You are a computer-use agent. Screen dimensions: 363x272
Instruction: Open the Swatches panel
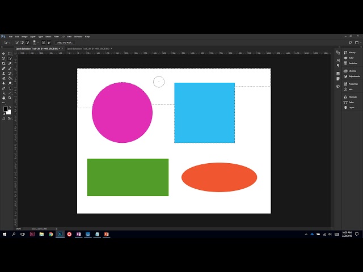[x=352, y=63]
